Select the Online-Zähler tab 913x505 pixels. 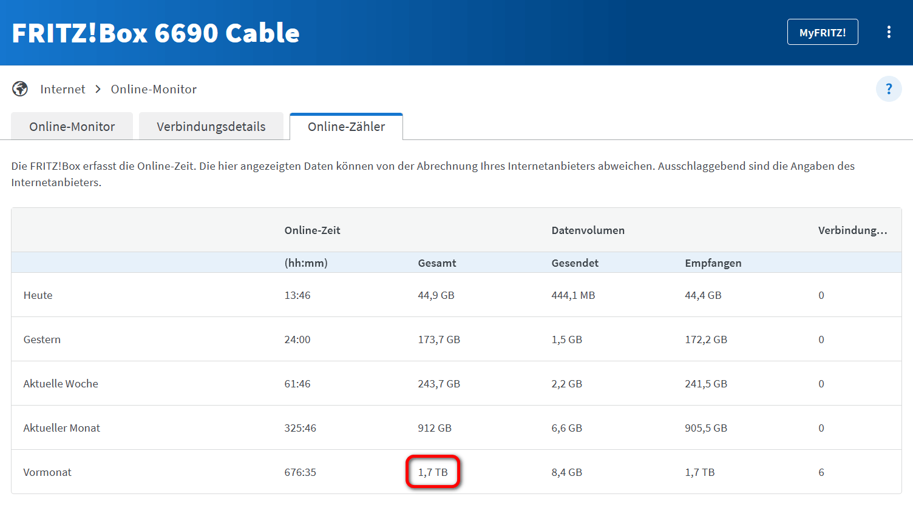[346, 127]
